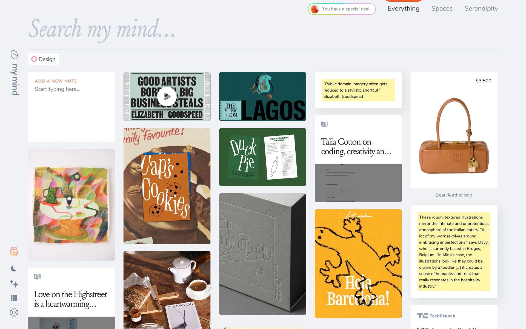
Task: Click the Design tag's pink circle swatch
Action: coord(34,59)
